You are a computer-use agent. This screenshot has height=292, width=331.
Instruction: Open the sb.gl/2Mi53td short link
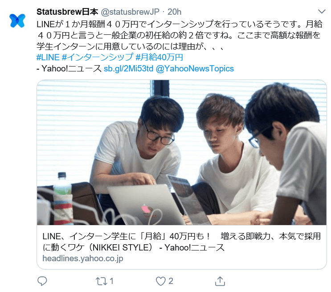(128, 69)
